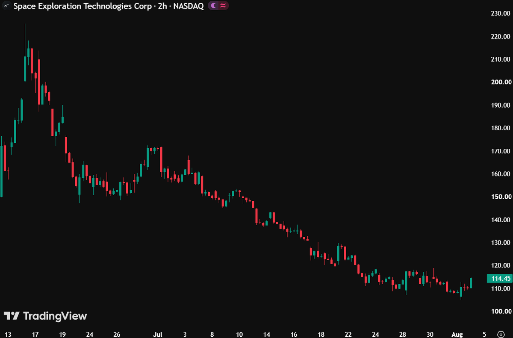Click the Aug label on time axis
Screen dimensions: 513x338
(457, 334)
